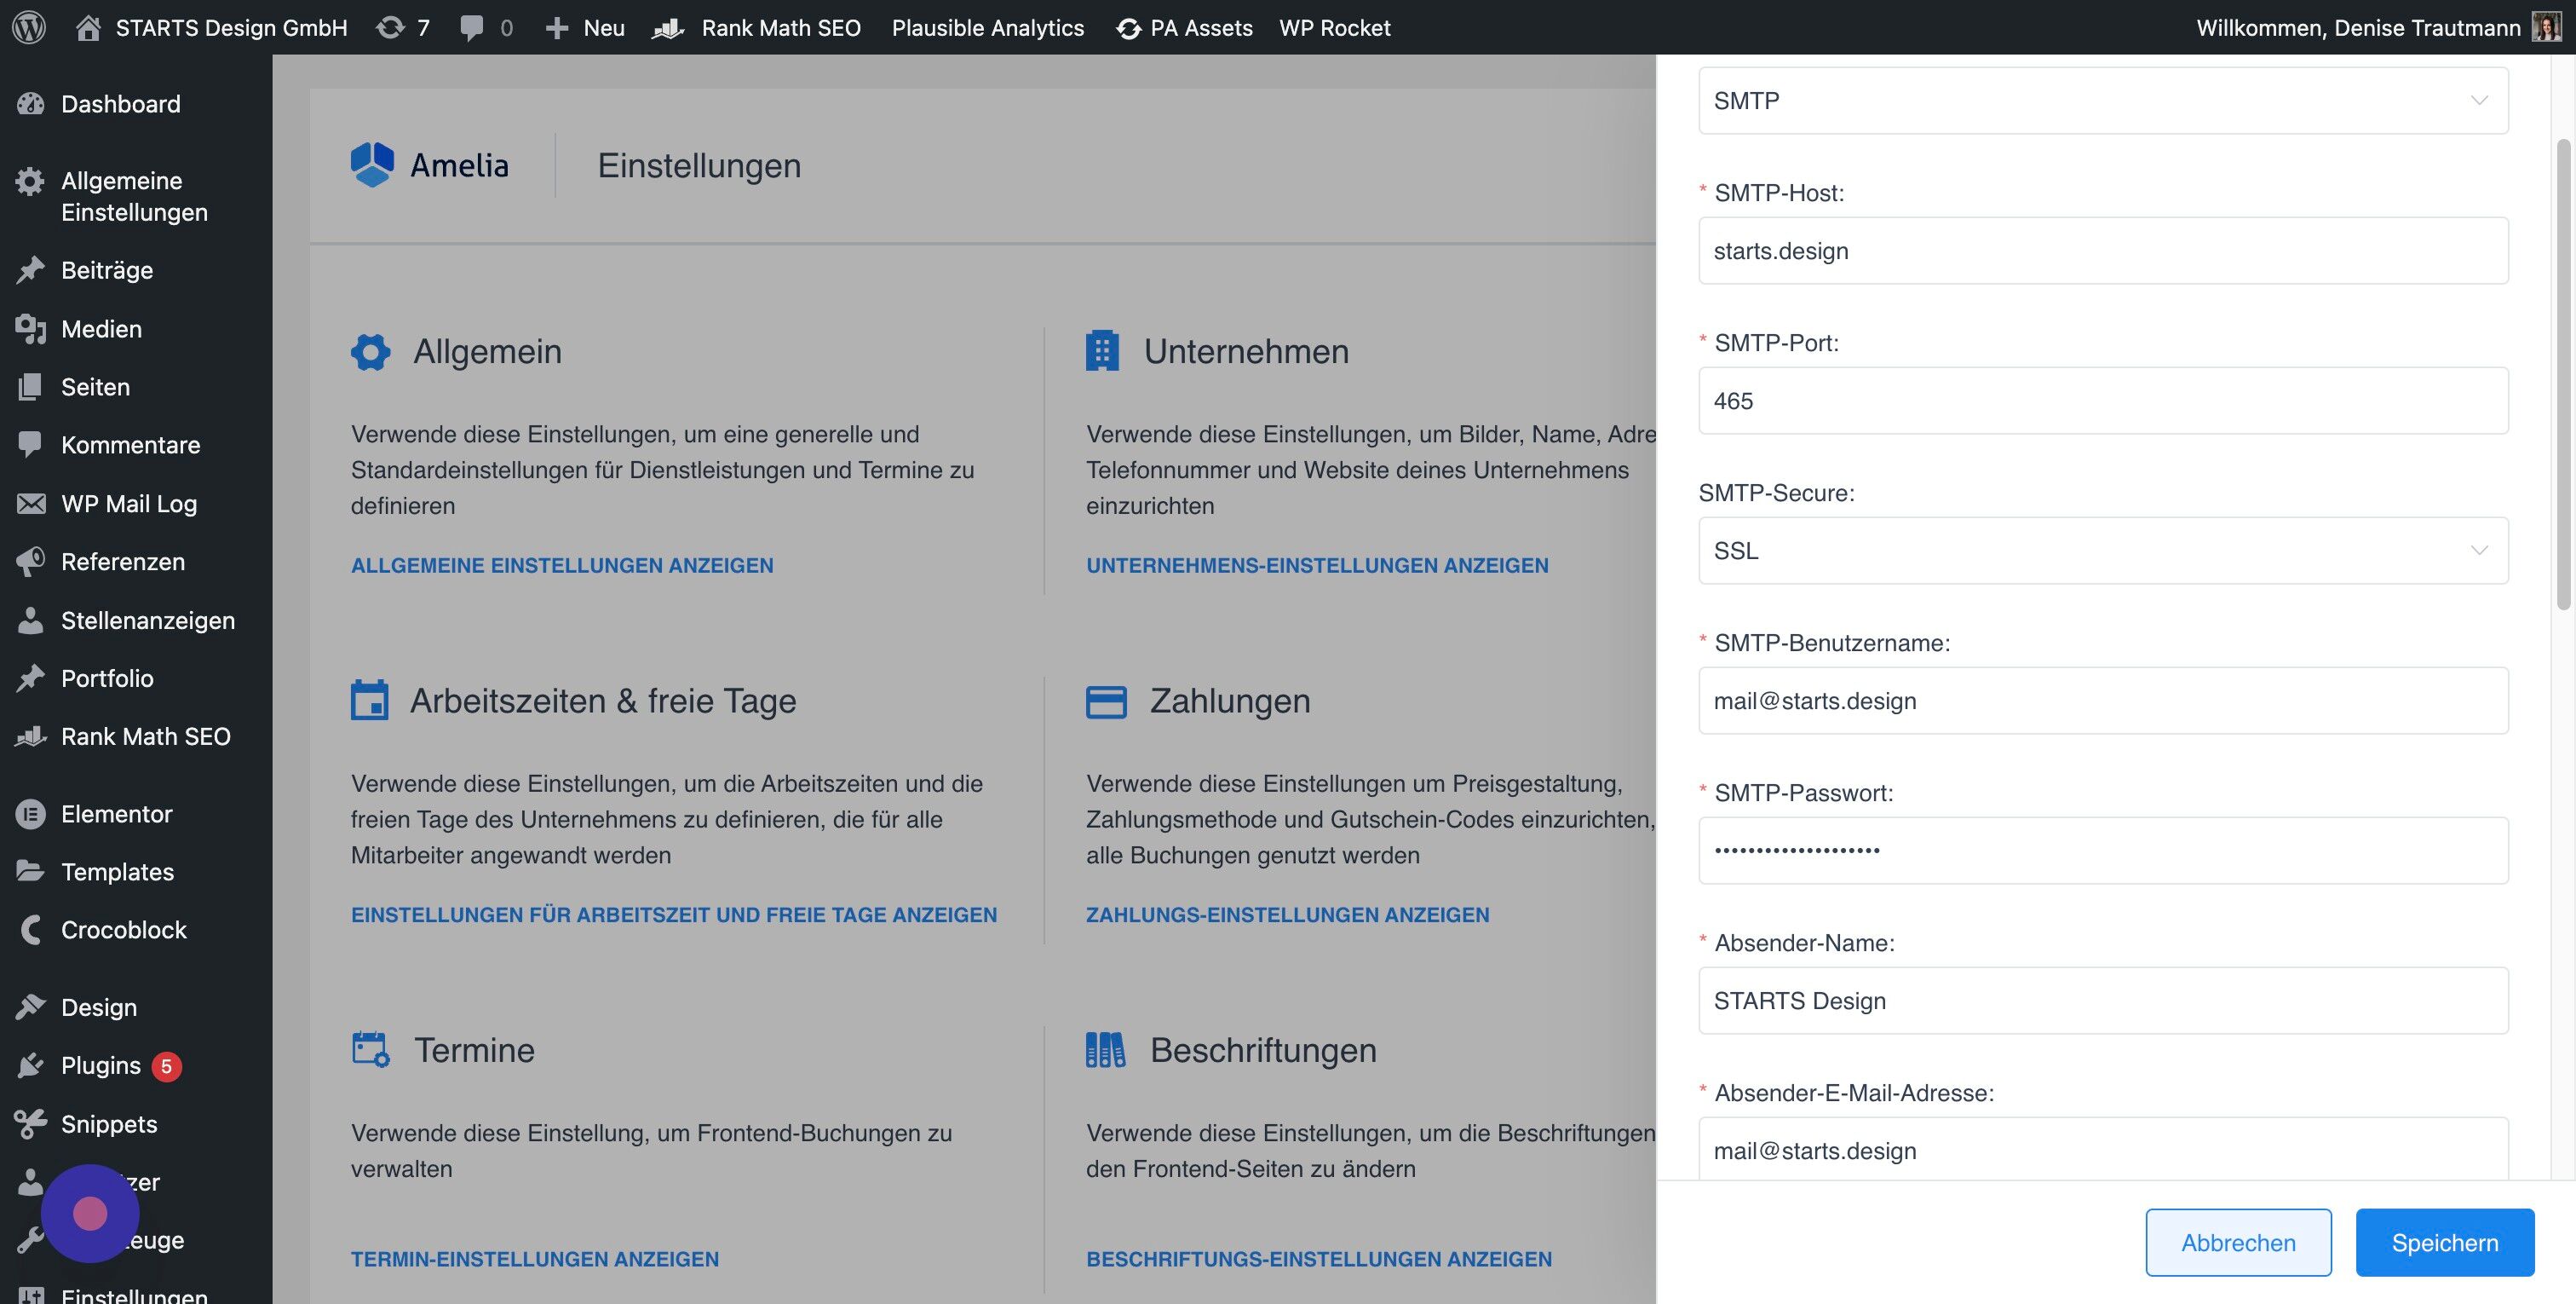2576x1304 pixels.
Task: Click the Kommentare bubble icon in sidebar
Action: point(31,444)
